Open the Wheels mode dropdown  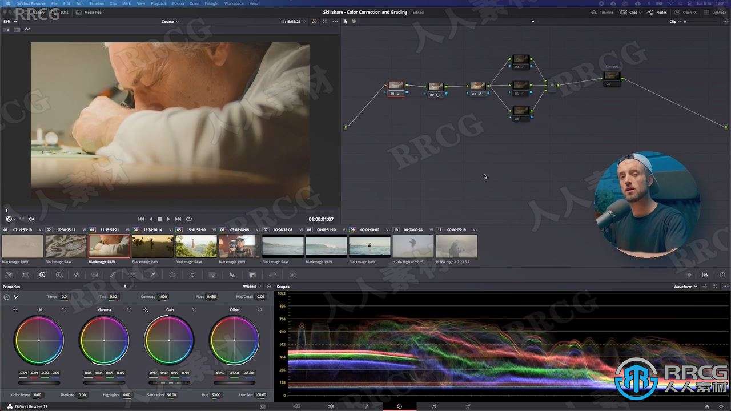coord(252,287)
